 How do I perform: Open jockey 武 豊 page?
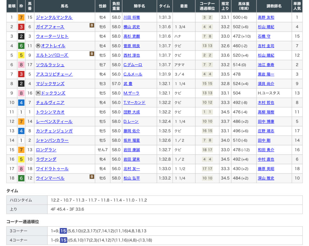pos(128,84)
